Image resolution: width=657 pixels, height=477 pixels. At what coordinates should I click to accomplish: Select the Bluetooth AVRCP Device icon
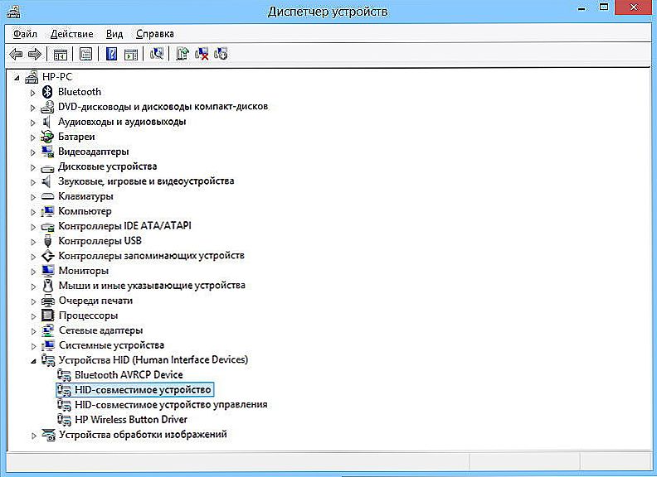[x=64, y=375]
